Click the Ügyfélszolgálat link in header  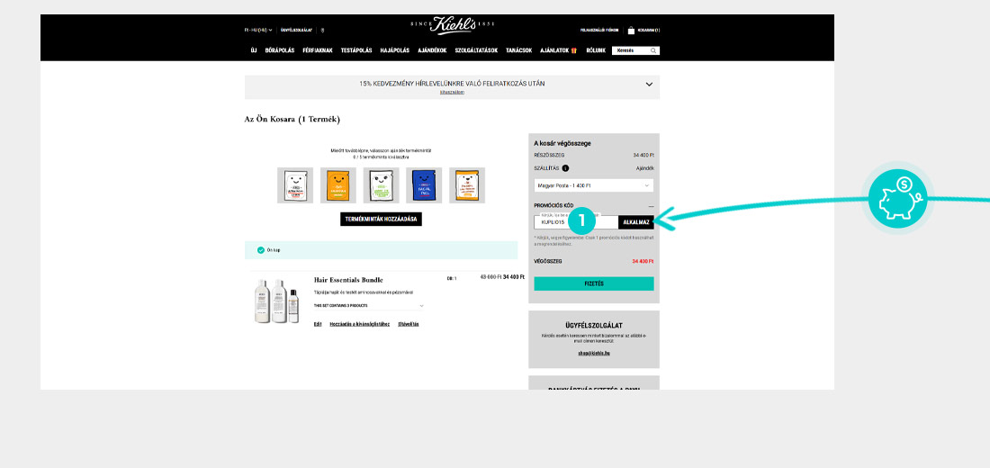tap(296, 30)
